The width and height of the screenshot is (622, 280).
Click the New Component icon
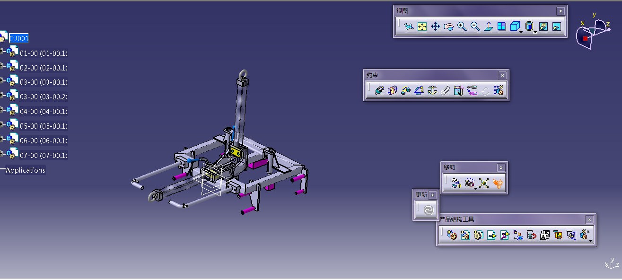(452, 235)
